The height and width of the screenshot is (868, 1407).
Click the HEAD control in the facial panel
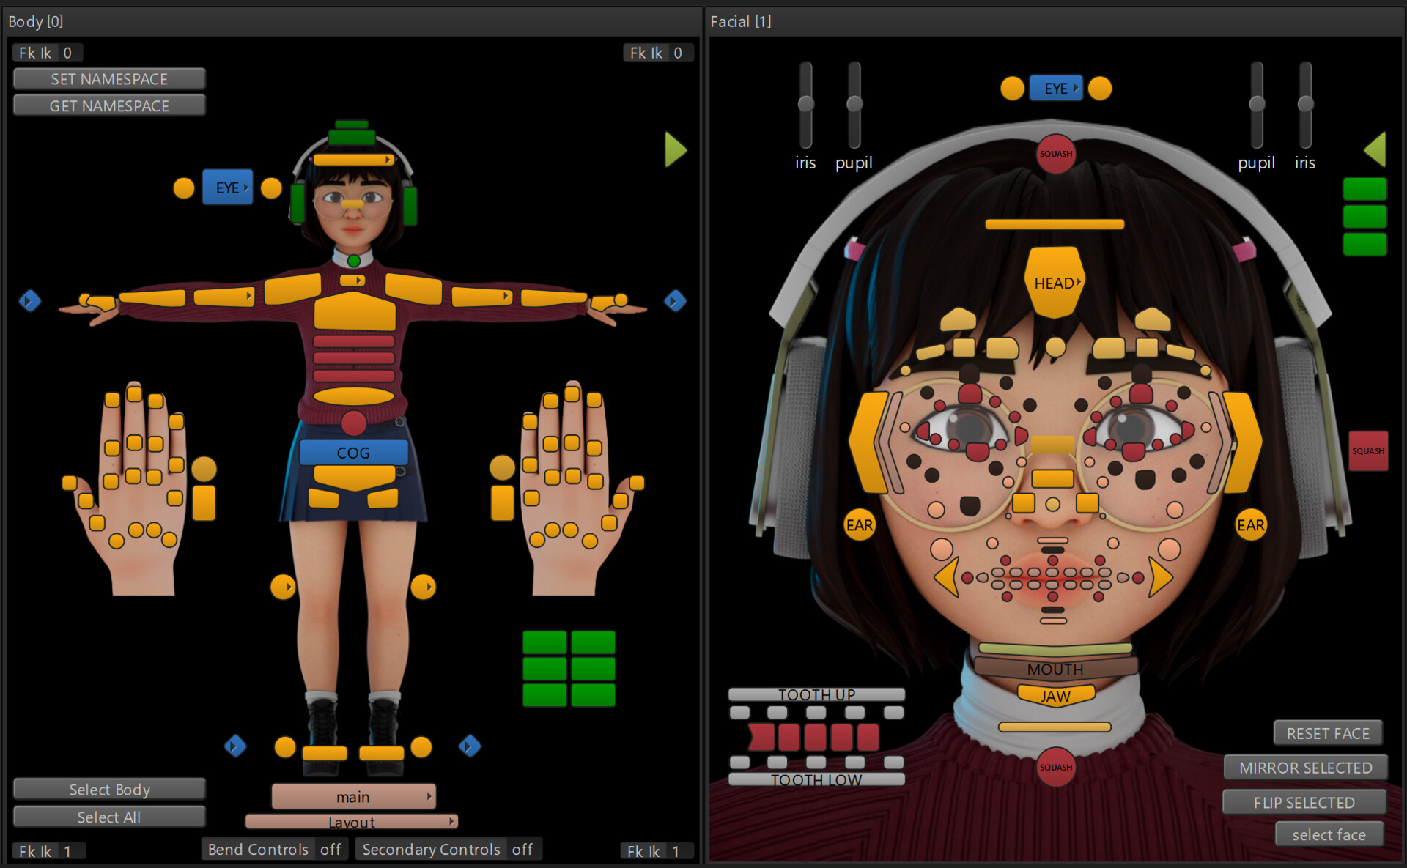click(1054, 283)
